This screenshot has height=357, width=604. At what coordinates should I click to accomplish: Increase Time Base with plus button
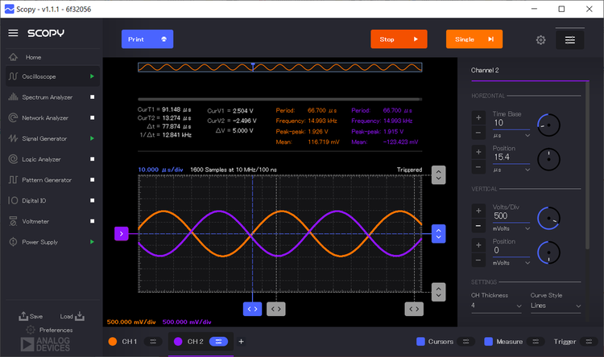pyautogui.click(x=478, y=117)
